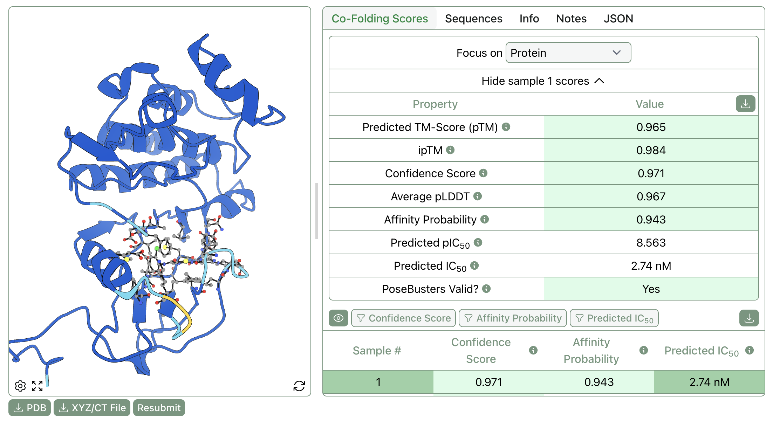773x421 pixels.
Task: Switch to the Sequences tab
Action: pyautogui.click(x=474, y=19)
